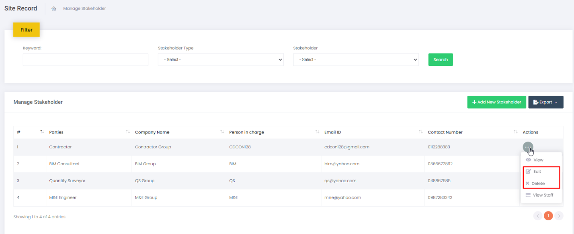Viewport: 574px width, 234px height.
Task: Sort table by Company Name column
Action: click(x=222, y=132)
